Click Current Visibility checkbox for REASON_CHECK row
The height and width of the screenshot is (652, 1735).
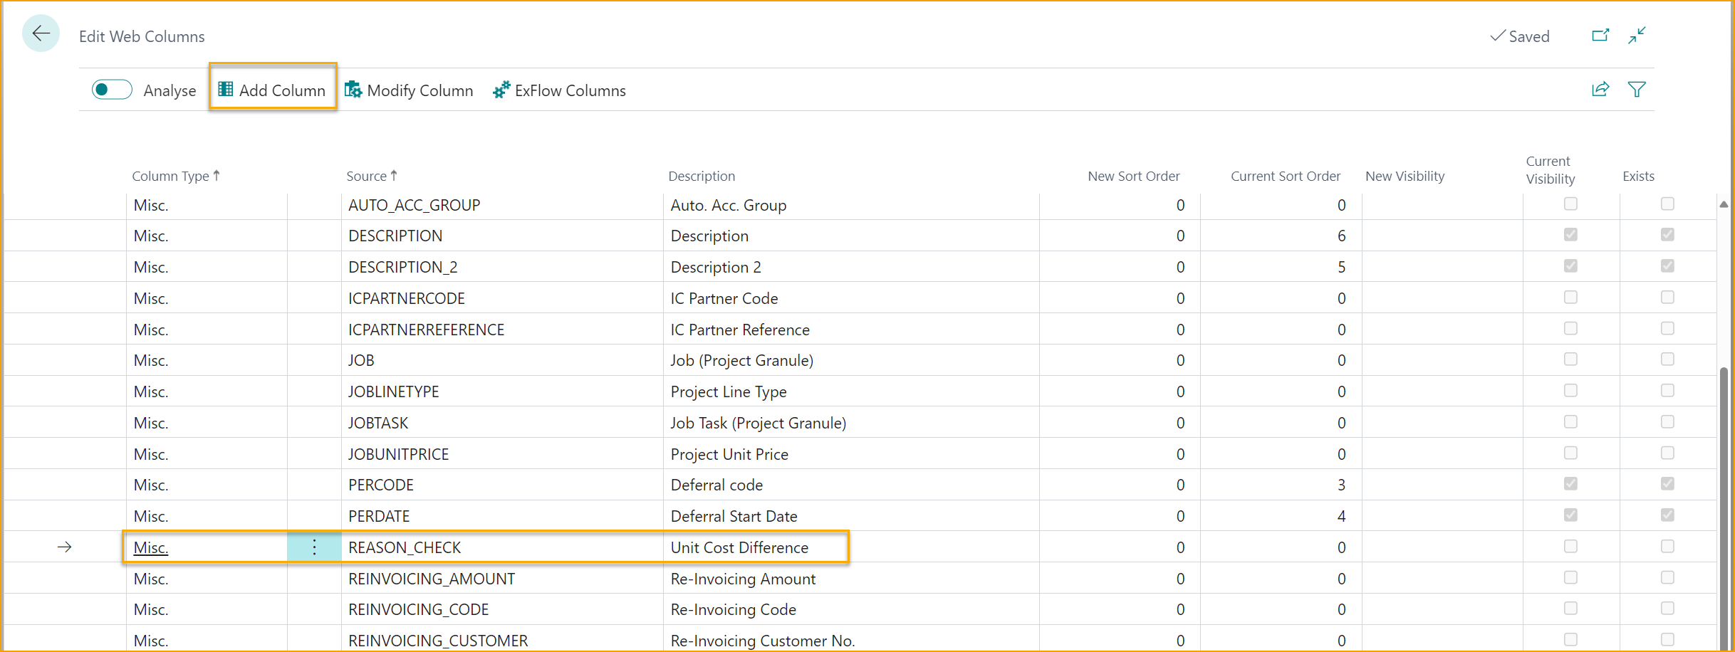[1570, 547]
